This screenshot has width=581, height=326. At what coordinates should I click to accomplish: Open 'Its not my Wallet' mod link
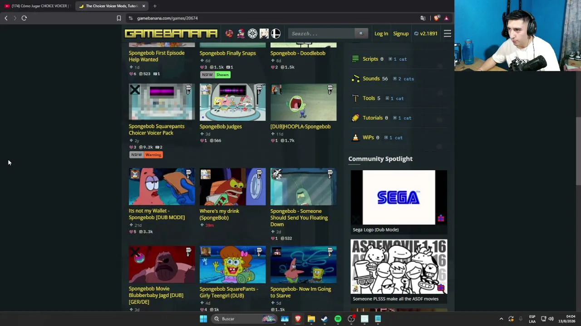coord(157,214)
